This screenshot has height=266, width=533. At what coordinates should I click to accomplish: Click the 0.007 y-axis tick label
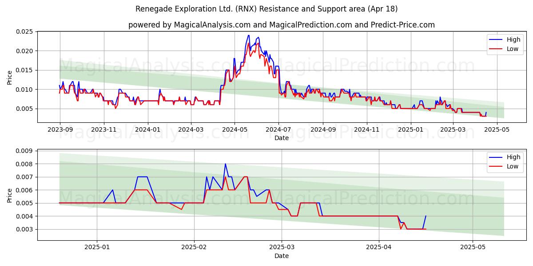pos(25,177)
